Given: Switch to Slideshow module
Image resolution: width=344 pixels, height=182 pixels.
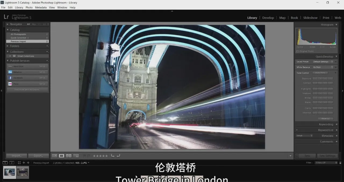Looking at the screenshot, I should click(x=310, y=18).
